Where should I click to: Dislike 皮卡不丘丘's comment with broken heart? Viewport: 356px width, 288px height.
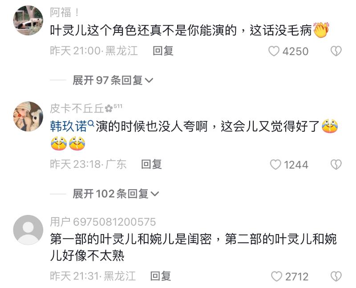tap(336, 164)
